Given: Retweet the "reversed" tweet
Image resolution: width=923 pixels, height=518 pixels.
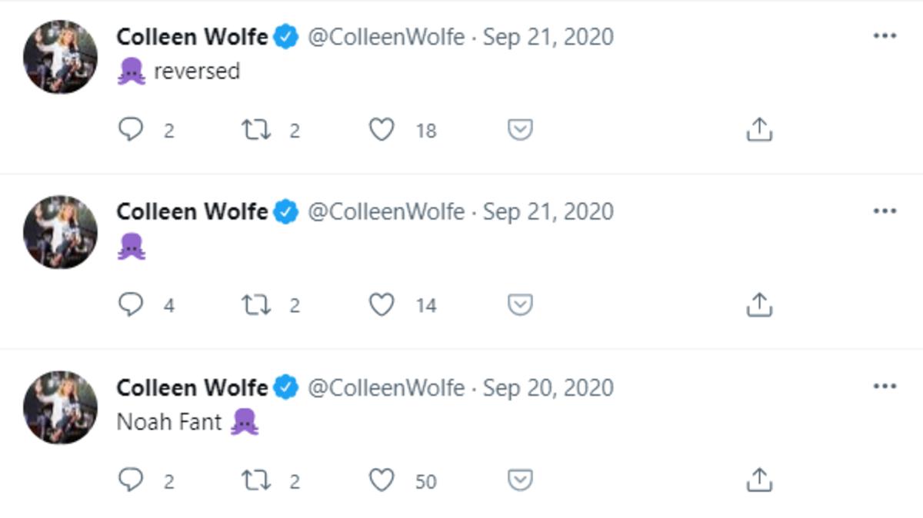Looking at the screenshot, I should click(256, 130).
